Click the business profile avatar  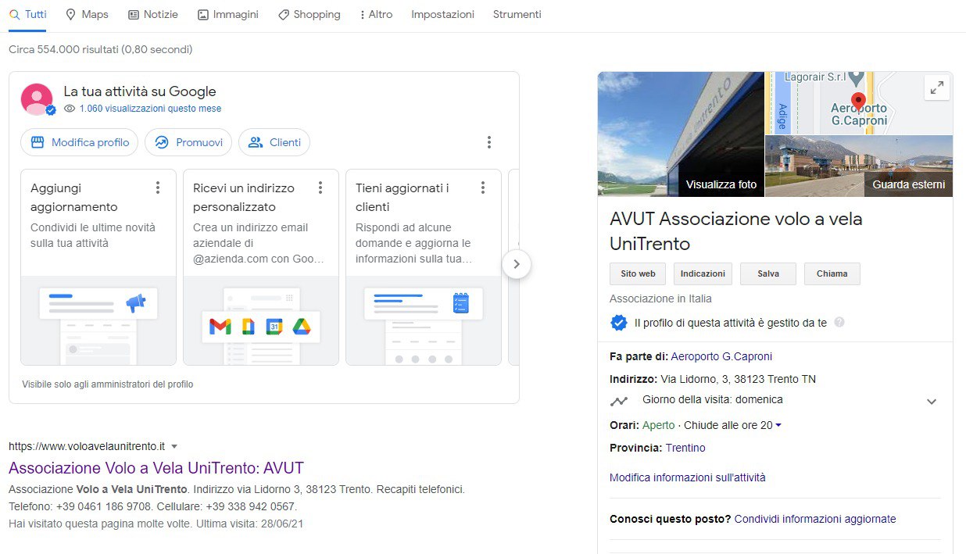tap(37, 99)
